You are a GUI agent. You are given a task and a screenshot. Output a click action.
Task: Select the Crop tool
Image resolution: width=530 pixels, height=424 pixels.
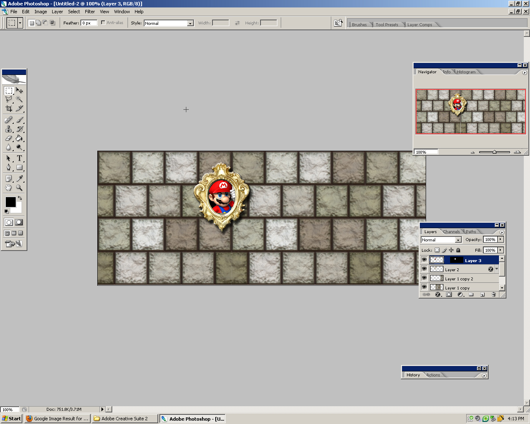tap(9, 108)
